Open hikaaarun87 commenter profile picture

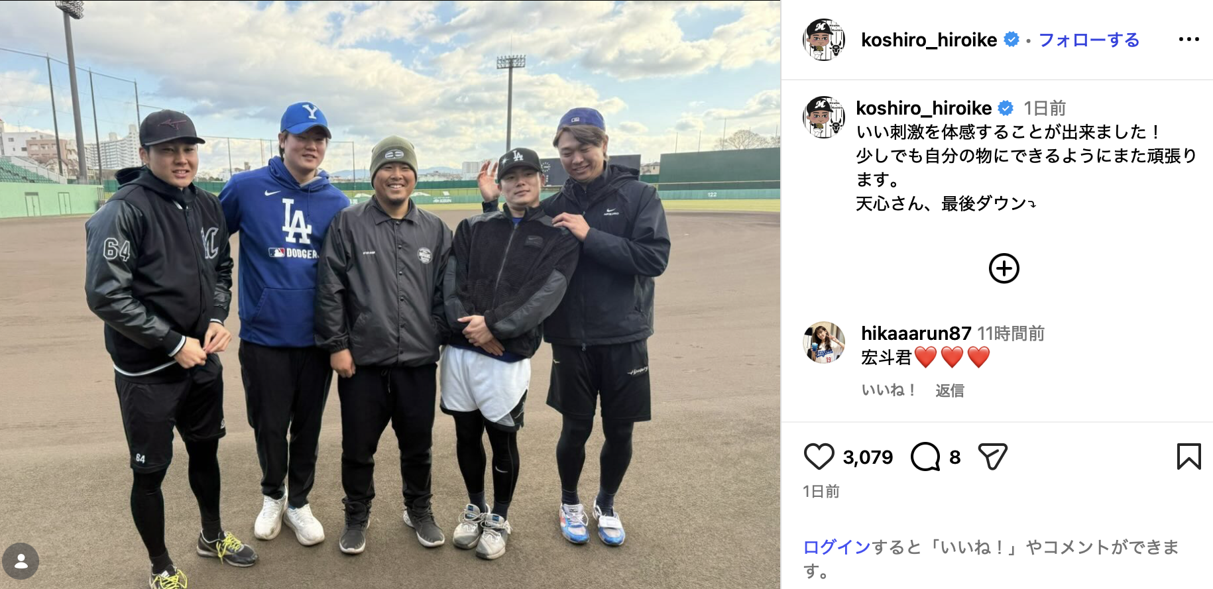(x=824, y=343)
